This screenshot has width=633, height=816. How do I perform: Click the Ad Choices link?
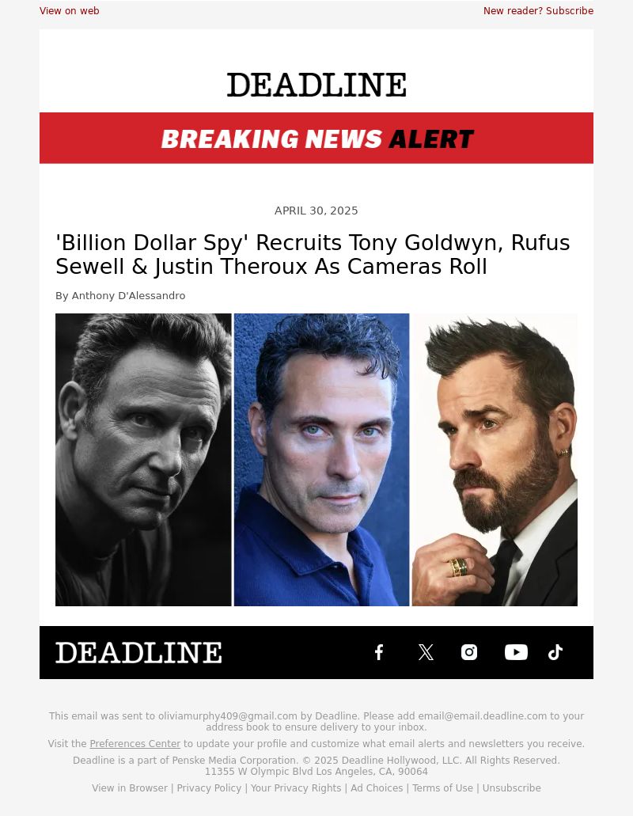pyautogui.click(x=377, y=788)
